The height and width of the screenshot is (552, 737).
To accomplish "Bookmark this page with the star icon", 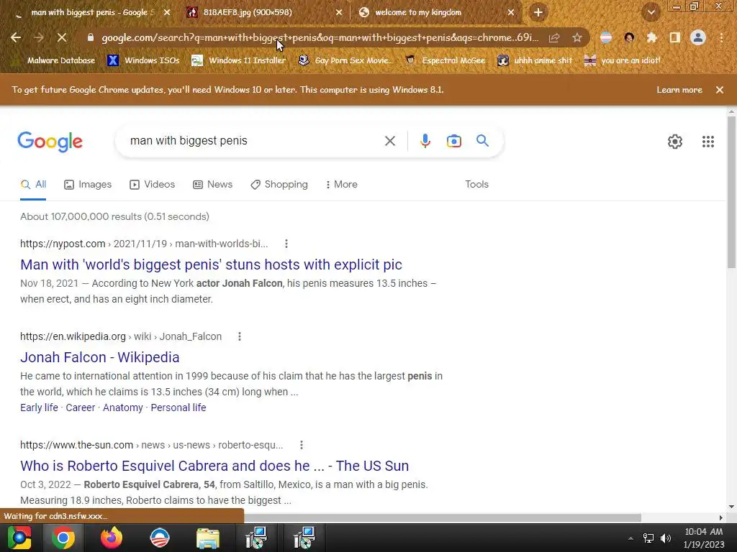I will pyautogui.click(x=577, y=37).
